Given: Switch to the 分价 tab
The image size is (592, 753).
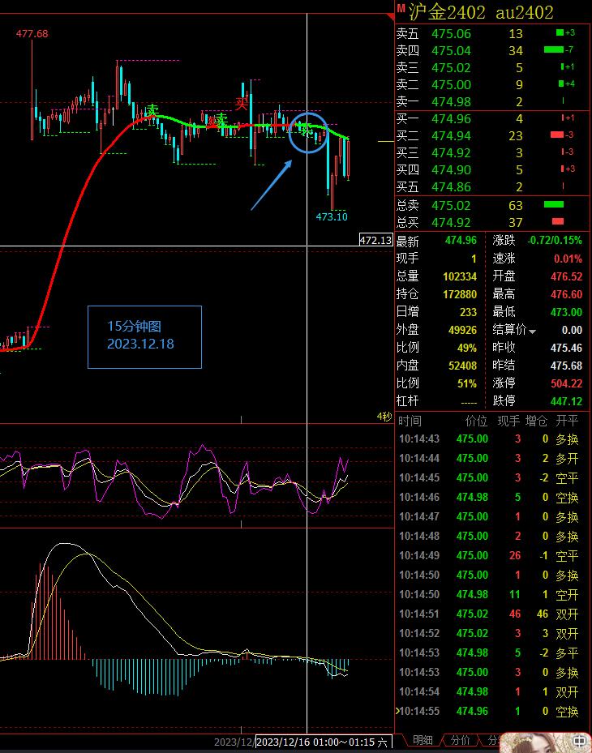Looking at the screenshot, I should [x=460, y=740].
